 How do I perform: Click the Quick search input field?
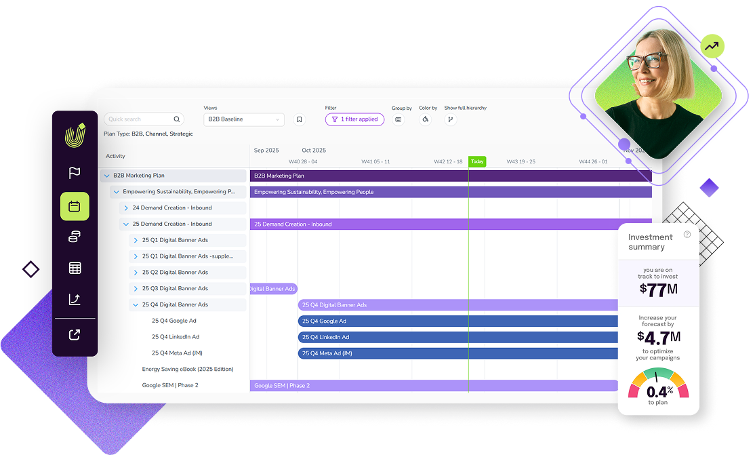click(x=140, y=119)
